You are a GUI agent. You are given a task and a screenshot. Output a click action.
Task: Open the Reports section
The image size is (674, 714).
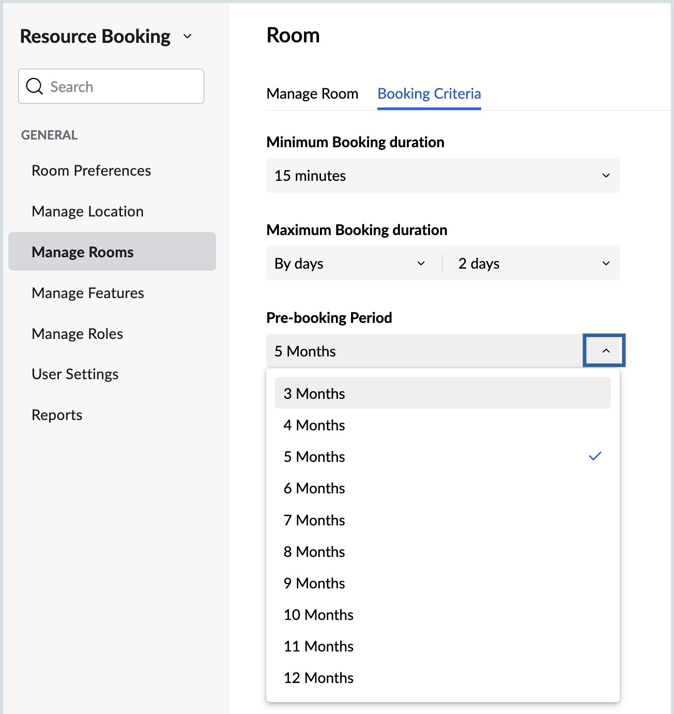coord(57,414)
